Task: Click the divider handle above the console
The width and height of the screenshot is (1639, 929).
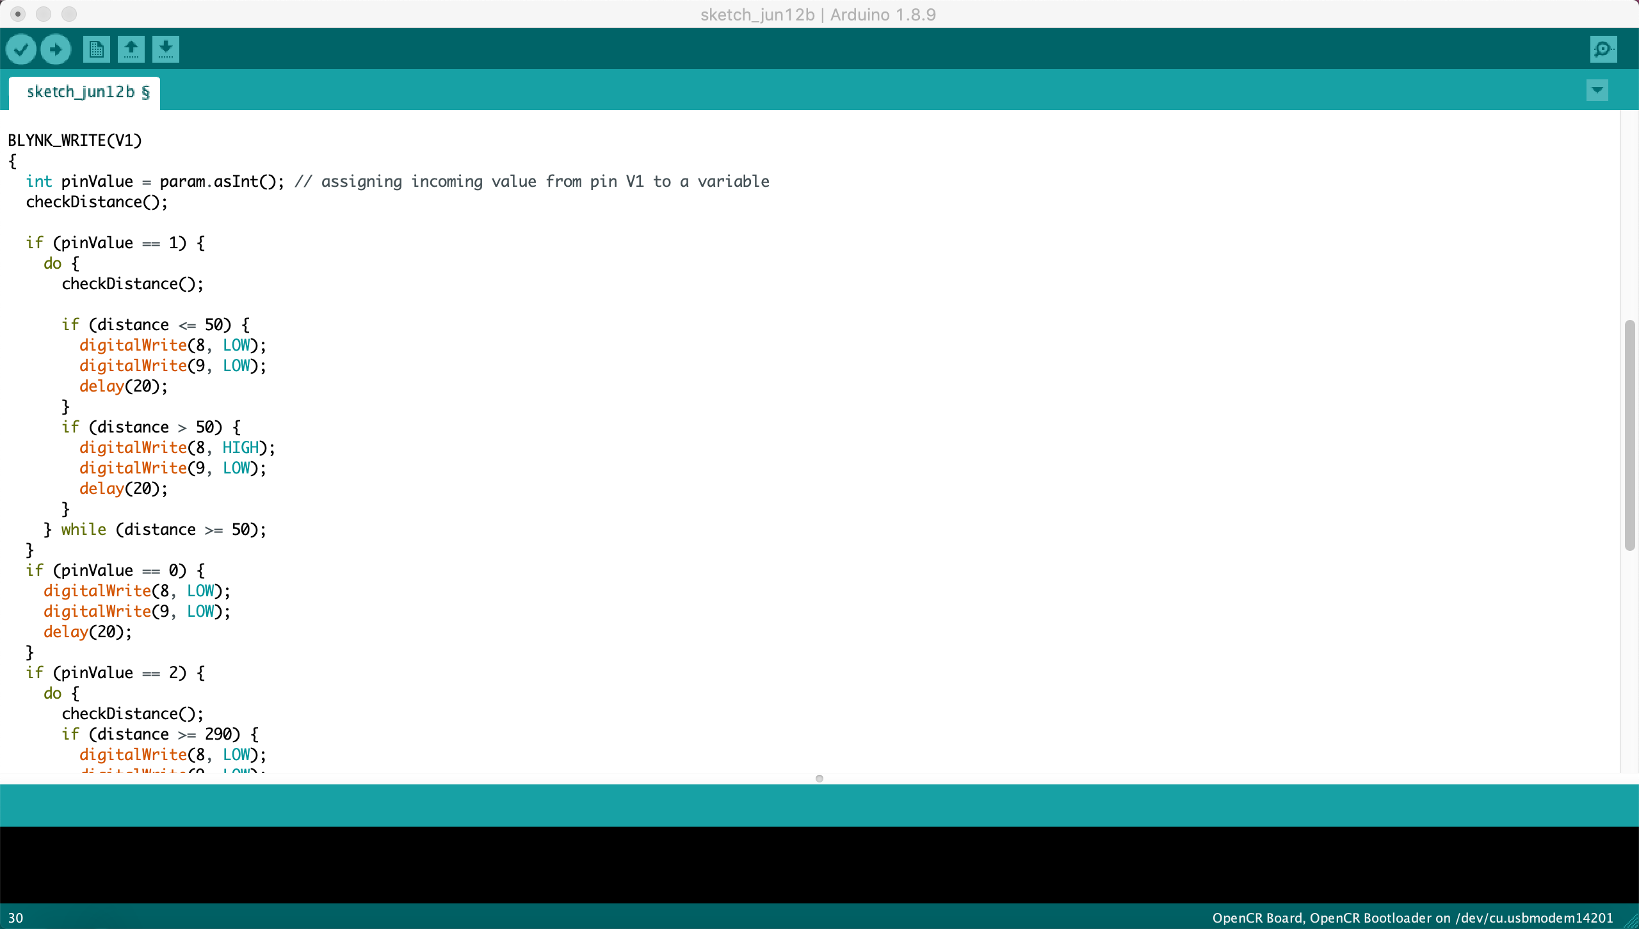Action: point(819,778)
